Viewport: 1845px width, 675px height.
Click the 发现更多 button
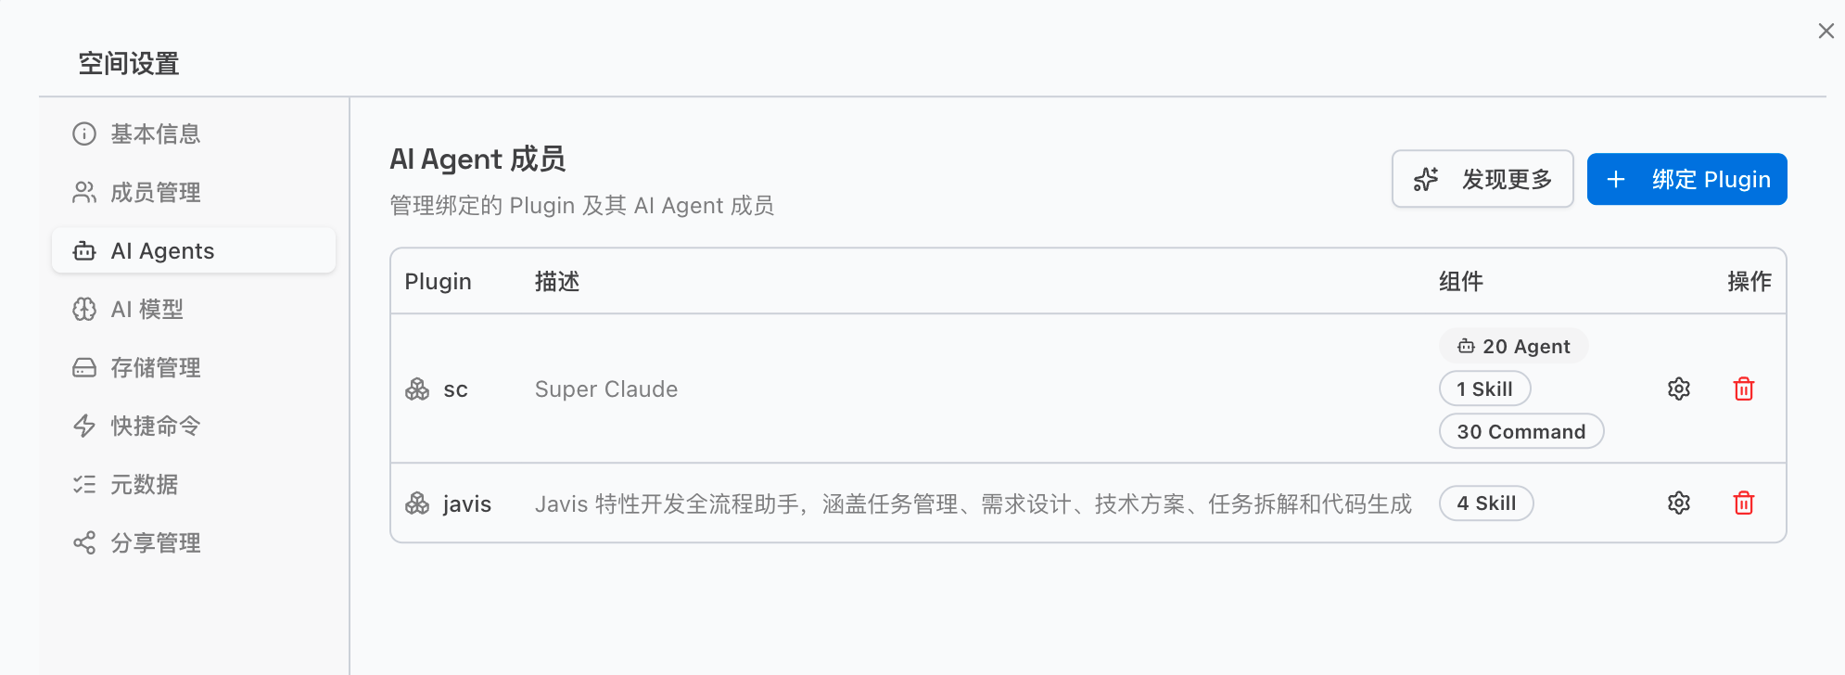[1482, 179]
